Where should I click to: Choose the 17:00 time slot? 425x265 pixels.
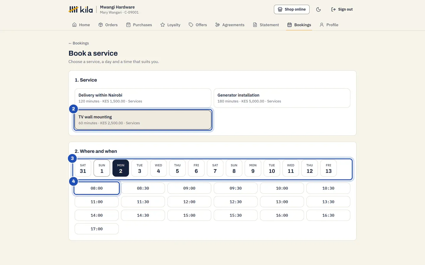(x=97, y=229)
